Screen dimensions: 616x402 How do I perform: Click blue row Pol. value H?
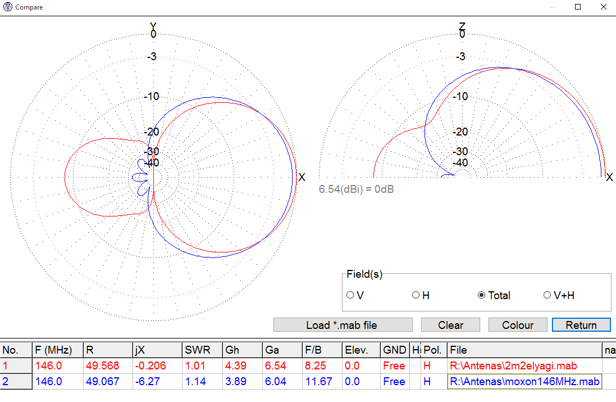434,381
